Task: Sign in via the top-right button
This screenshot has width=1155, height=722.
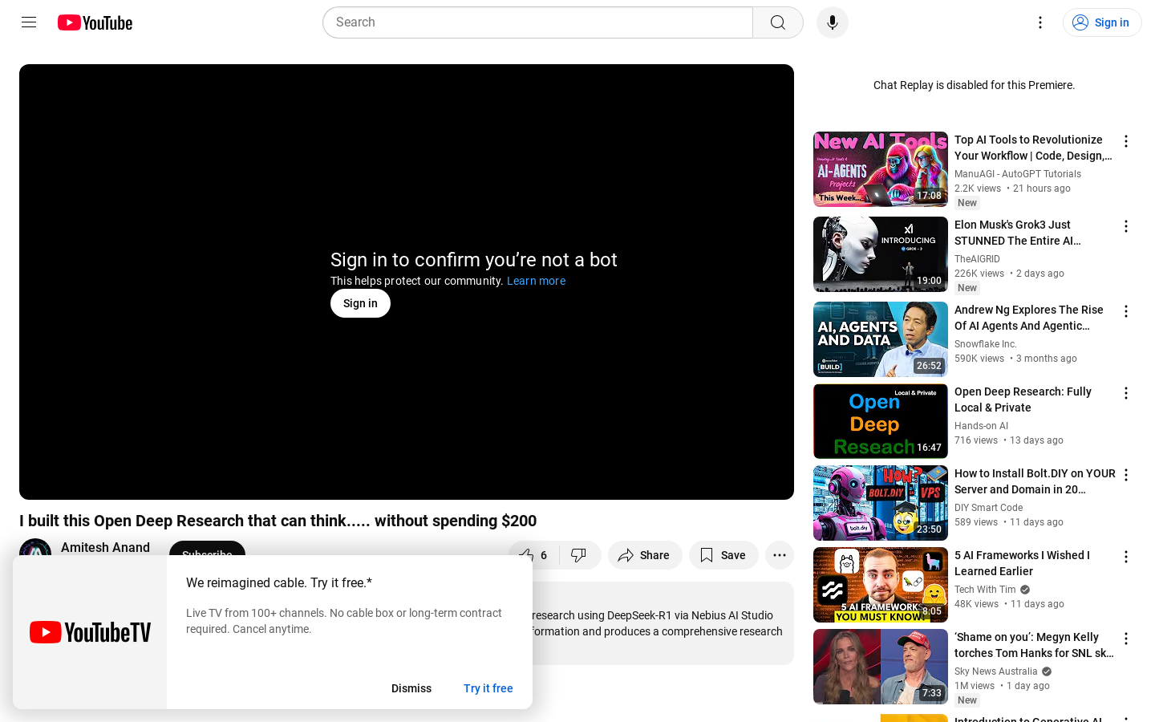Action: [1102, 22]
